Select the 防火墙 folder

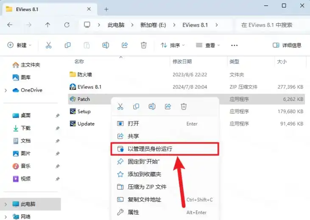pyautogui.click(x=81, y=75)
